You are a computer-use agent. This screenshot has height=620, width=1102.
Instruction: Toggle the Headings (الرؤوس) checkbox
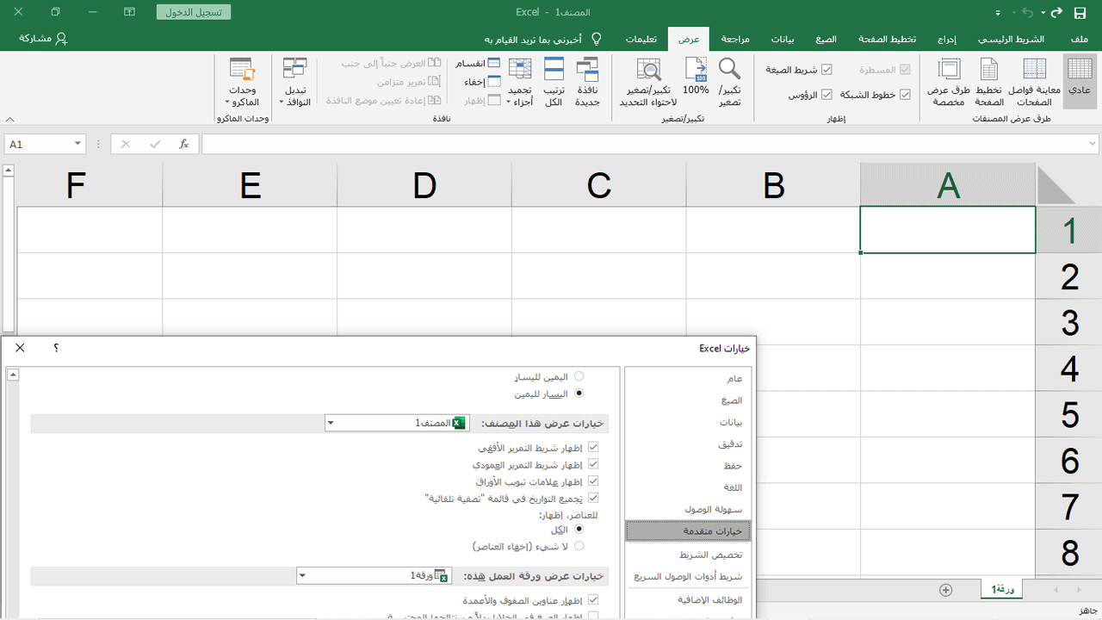tap(826, 95)
